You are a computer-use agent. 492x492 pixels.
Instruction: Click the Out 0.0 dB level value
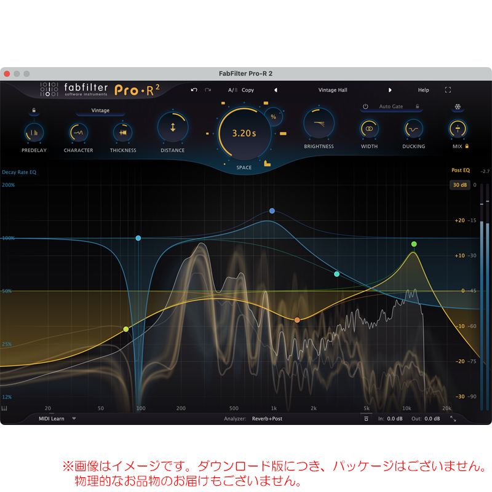click(x=432, y=419)
